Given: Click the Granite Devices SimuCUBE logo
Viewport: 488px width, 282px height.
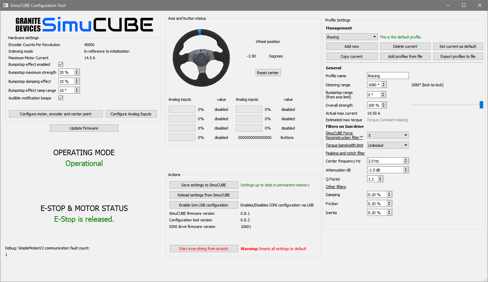Looking at the screenshot, I should click(x=84, y=25).
